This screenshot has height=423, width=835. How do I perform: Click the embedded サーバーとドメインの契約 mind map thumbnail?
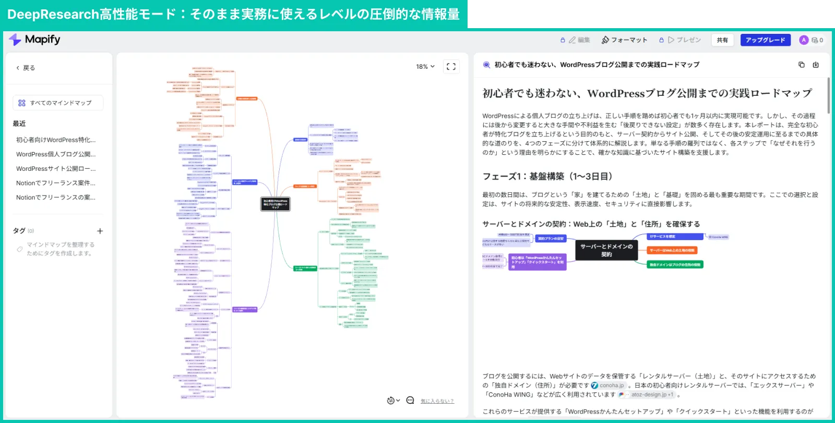click(x=606, y=251)
